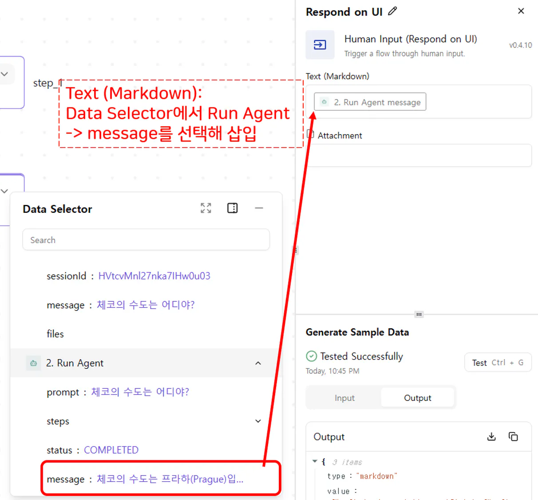Click the type "markdown" output line

(362, 476)
